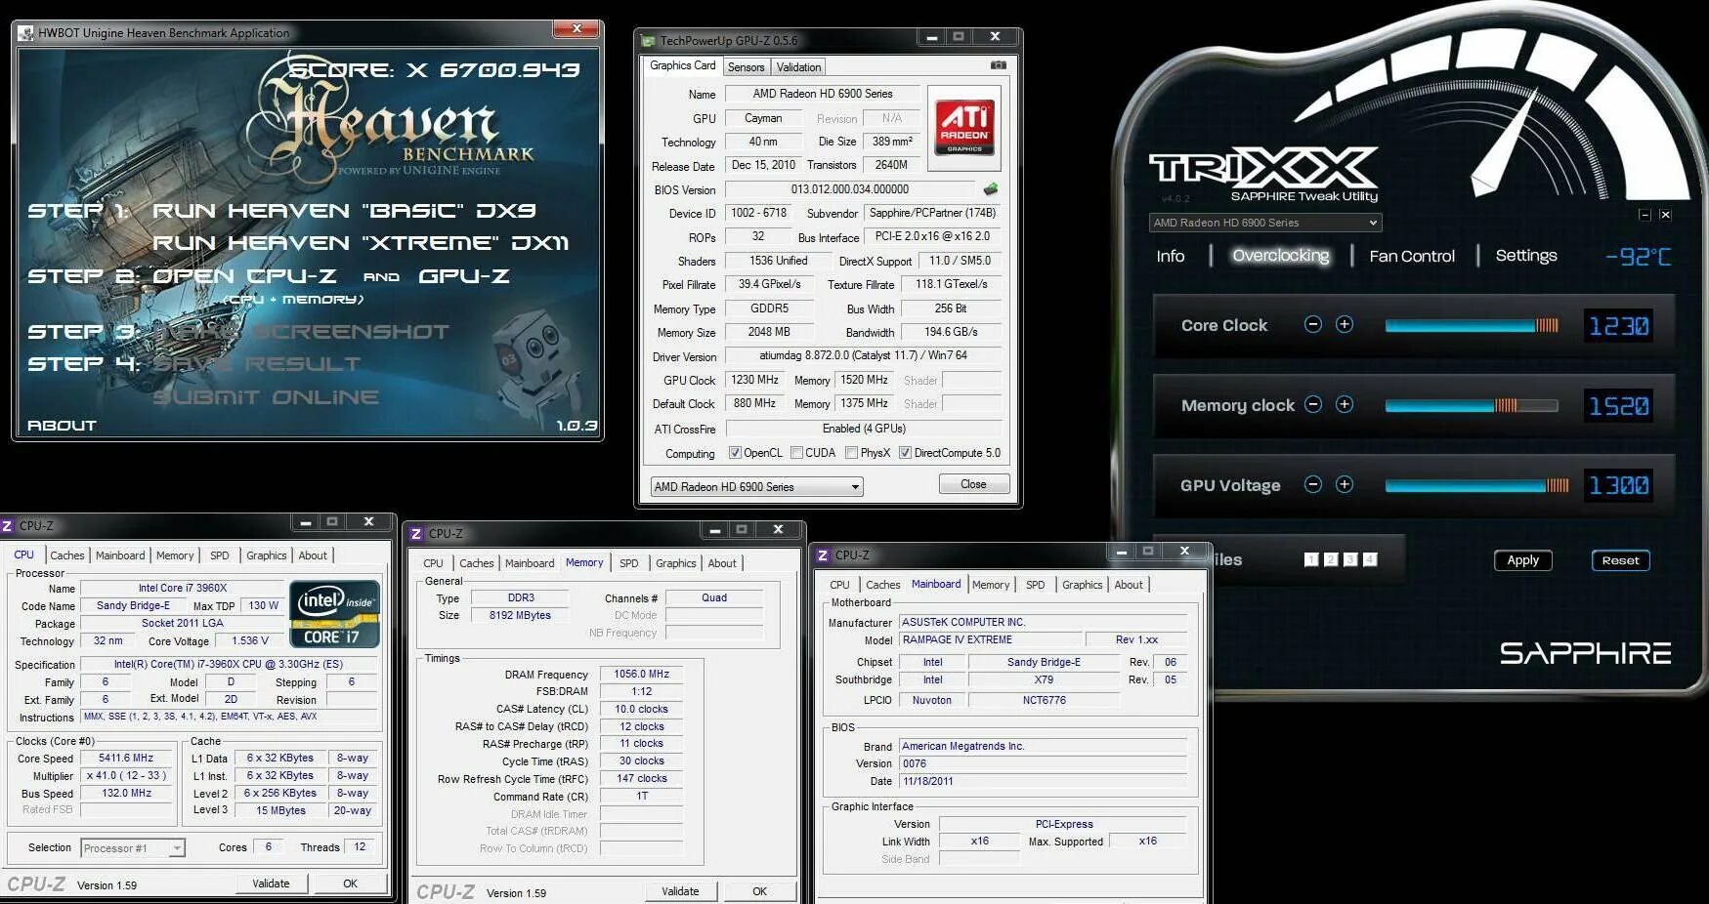Screen dimensions: 1709x904
Task: Click the title icon of CPU-Z Memory window
Action: point(416,533)
